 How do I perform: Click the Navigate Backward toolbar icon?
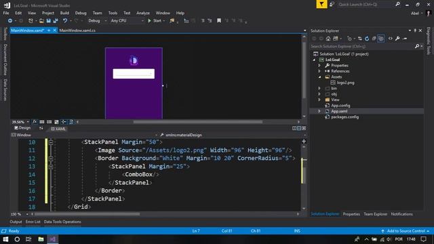(10, 21)
